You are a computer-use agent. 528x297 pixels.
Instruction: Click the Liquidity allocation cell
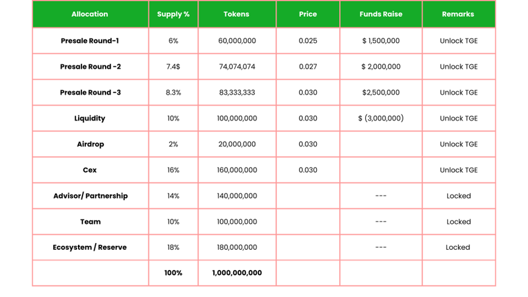[x=90, y=118]
